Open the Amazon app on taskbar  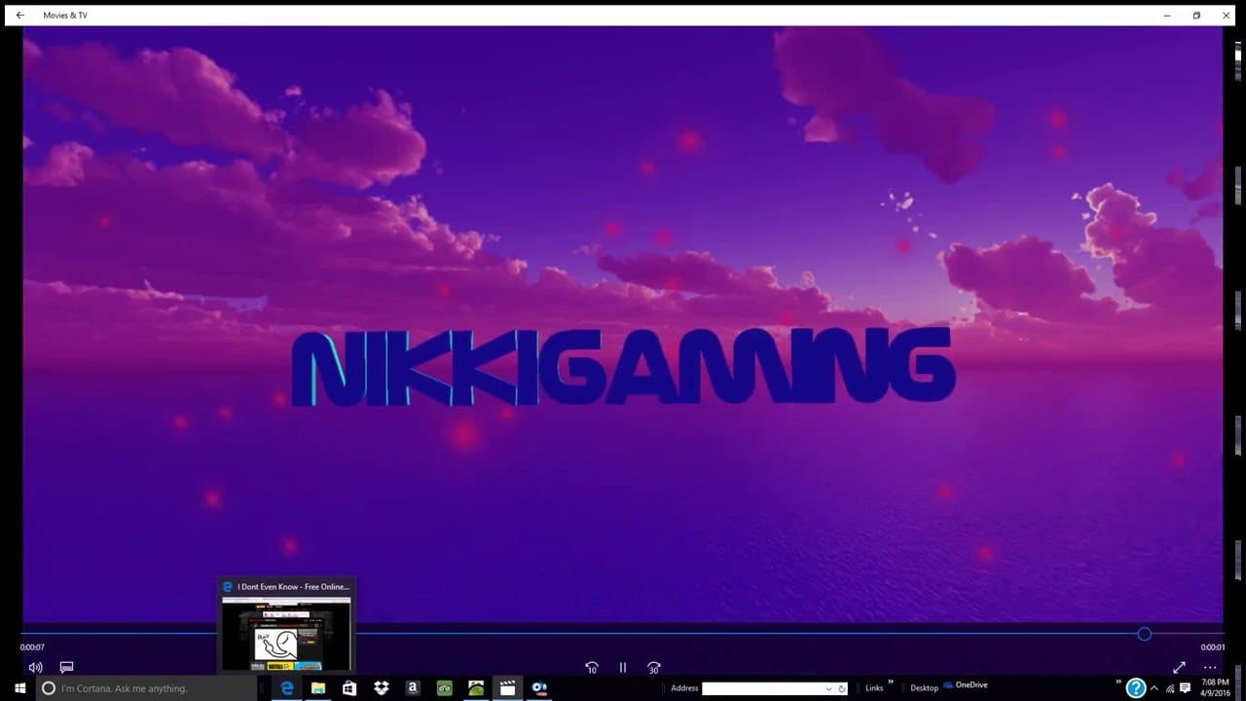(413, 688)
